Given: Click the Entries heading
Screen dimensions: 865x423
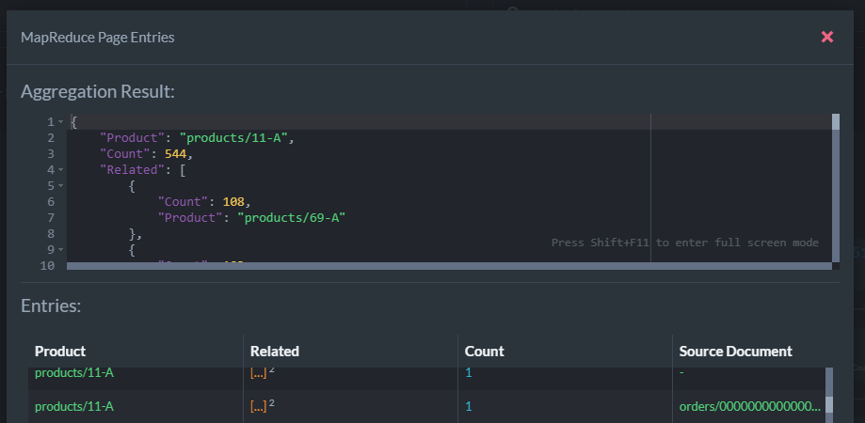Looking at the screenshot, I should pos(51,305).
